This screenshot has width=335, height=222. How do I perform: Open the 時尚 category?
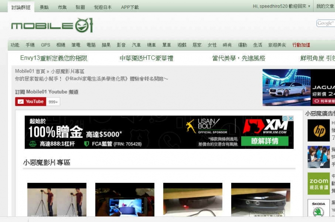coord(227,45)
